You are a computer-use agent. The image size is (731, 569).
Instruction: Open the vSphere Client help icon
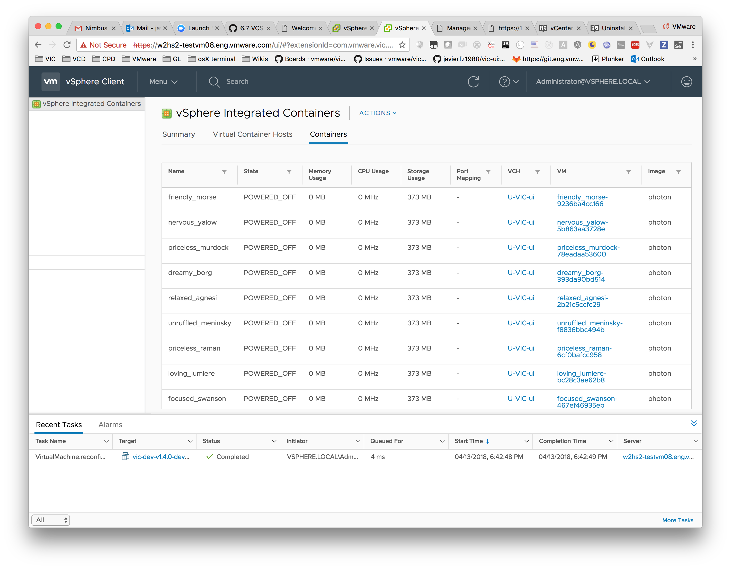[x=505, y=81]
